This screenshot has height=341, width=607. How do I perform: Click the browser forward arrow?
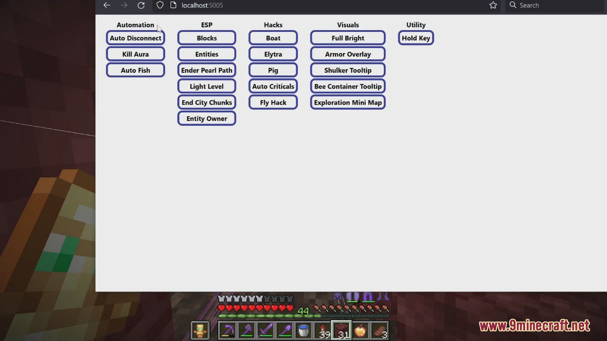click(x=124, y=5)
